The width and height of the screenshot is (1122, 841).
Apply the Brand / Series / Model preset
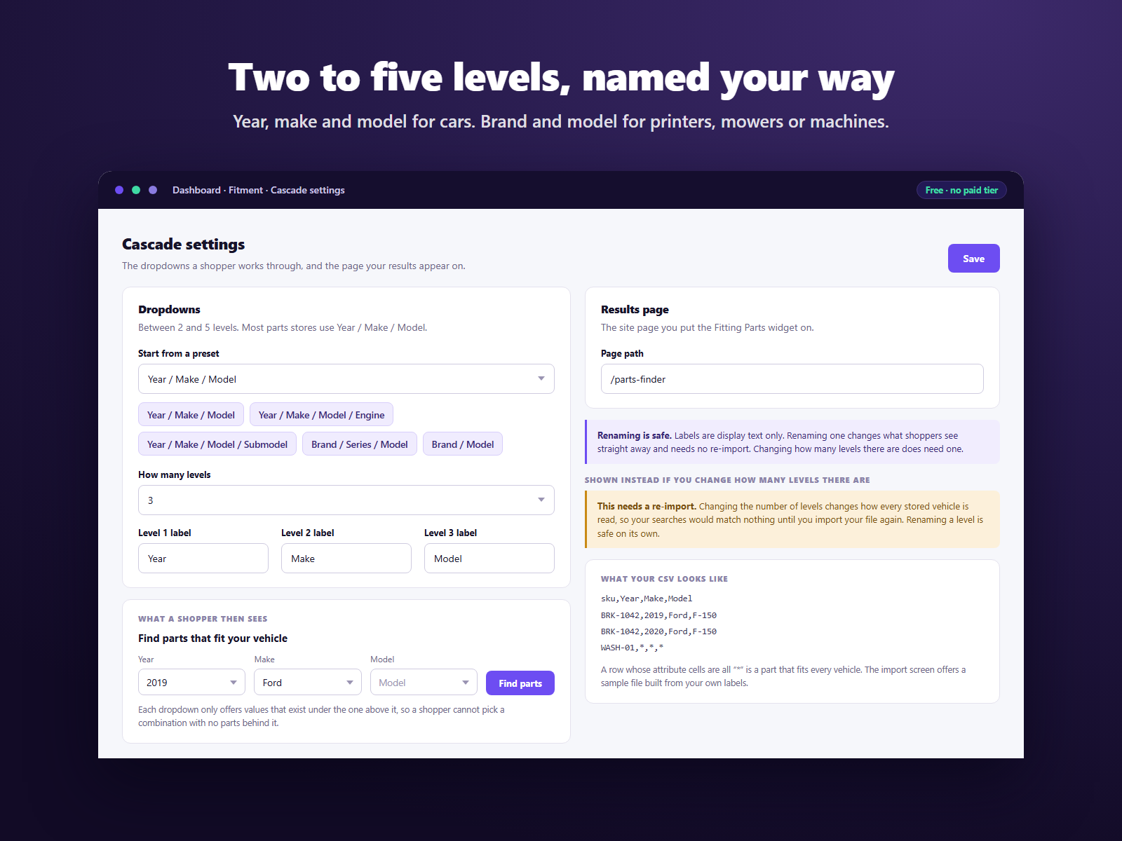point(360,444)
